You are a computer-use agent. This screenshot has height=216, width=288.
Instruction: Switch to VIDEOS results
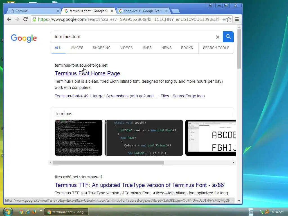126,48
